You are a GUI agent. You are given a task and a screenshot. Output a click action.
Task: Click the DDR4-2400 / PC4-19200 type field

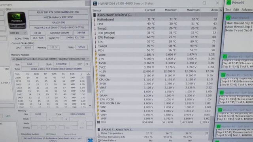(56, 69)
